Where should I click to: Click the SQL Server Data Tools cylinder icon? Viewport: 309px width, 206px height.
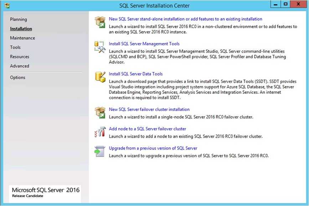pos(100,77)
